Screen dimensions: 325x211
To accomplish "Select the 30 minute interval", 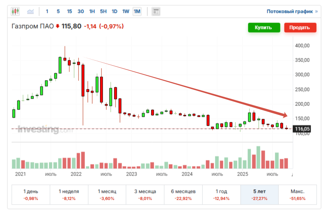I will [80, 11].
